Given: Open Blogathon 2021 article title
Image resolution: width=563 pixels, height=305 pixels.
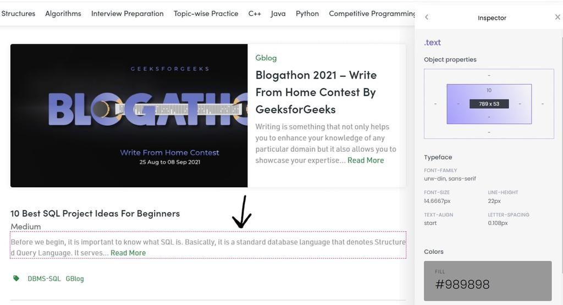Looking at the screenshot, I should tap(316, 92).
